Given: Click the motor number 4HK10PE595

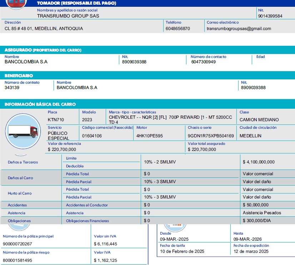Looking at the screenshot, I should coord(150,136).
